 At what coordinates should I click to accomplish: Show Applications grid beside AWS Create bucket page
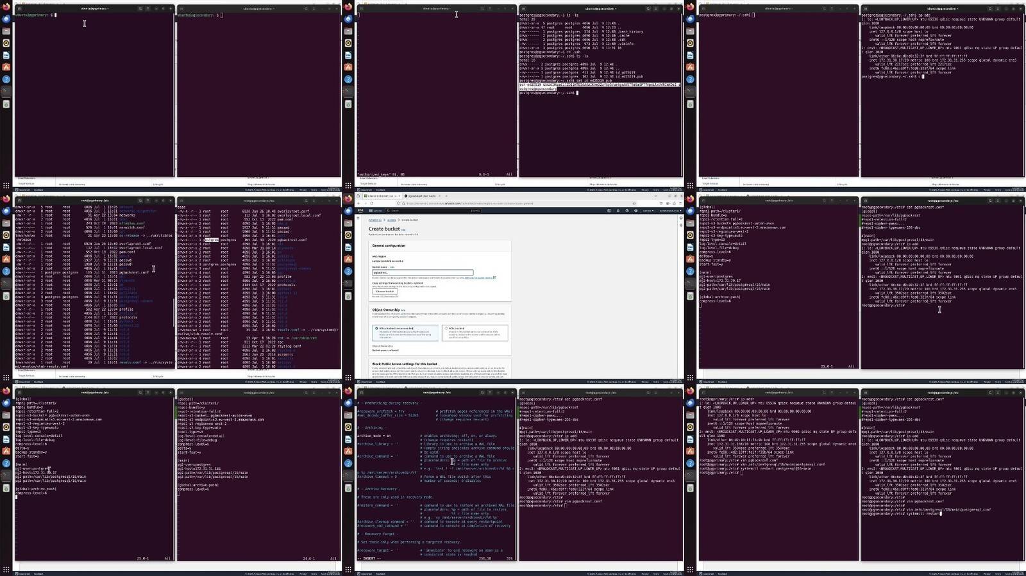click(348, 377)
